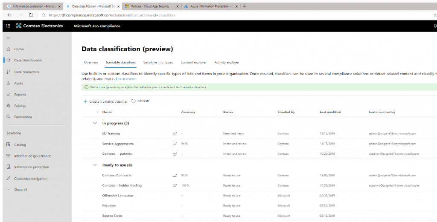The width and height of the screenshot is (437, 222).
Task: Open the Offensive Language classifier
Action: 118,196
